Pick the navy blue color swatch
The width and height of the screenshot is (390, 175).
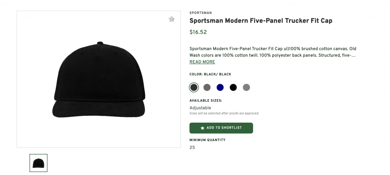(x=220, y=87)
